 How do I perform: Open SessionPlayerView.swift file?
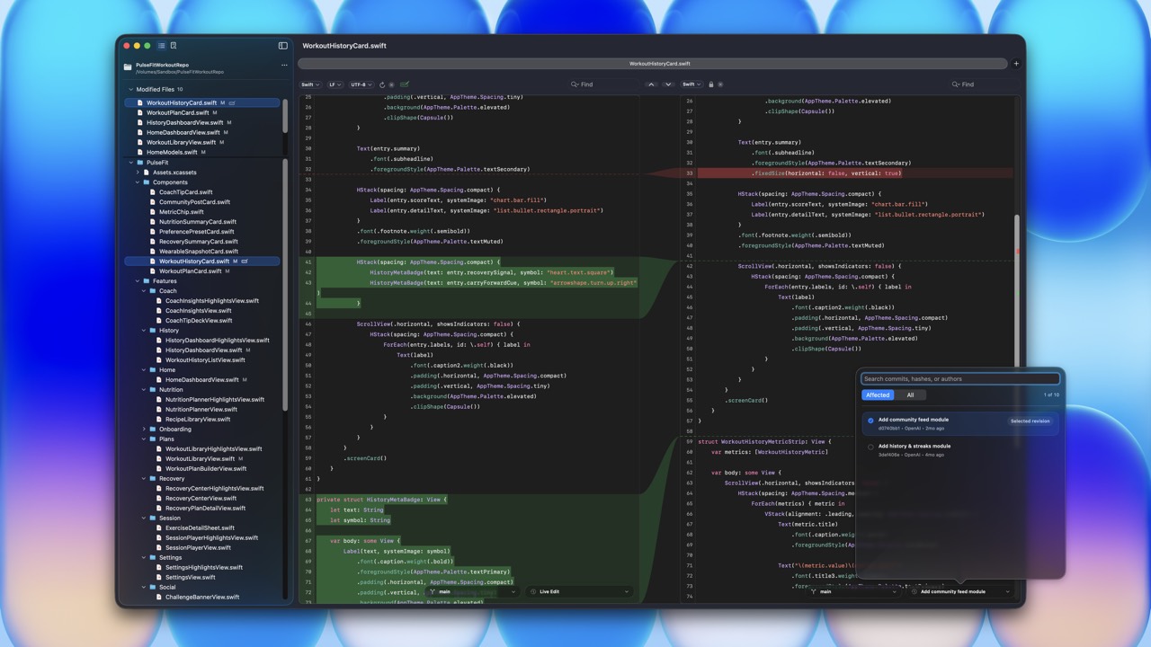point(198,548)
